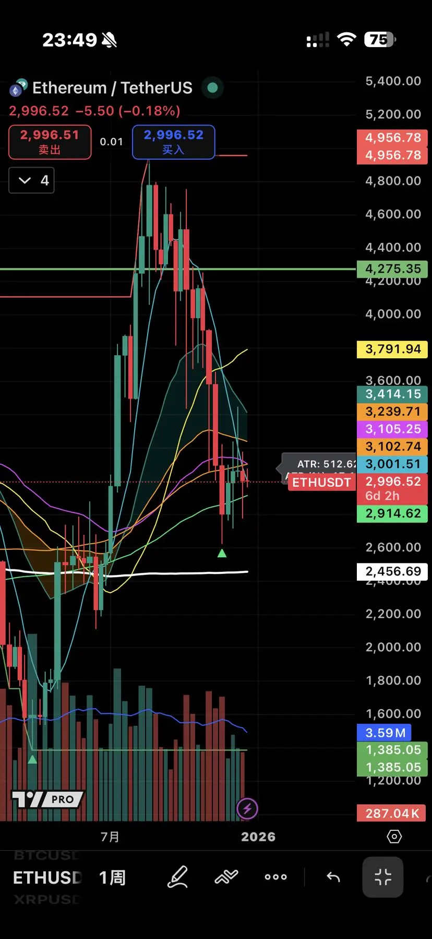Tap the green 2,914.62 price label
The image size is (432, 939).
tap(392, 514)
